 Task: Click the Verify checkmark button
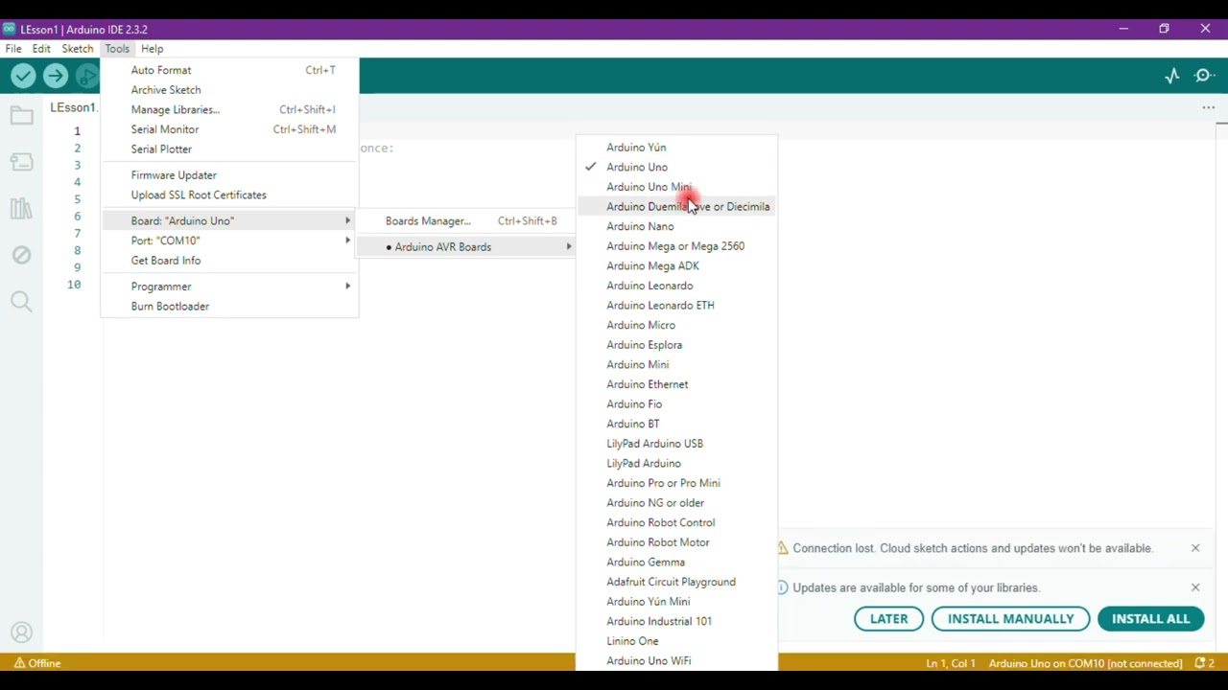(23, 76)
